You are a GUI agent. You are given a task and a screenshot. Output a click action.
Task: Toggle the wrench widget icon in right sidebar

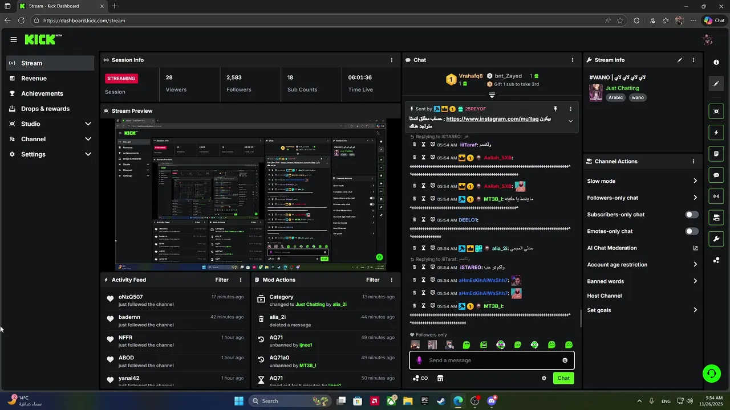pos(716,239)
